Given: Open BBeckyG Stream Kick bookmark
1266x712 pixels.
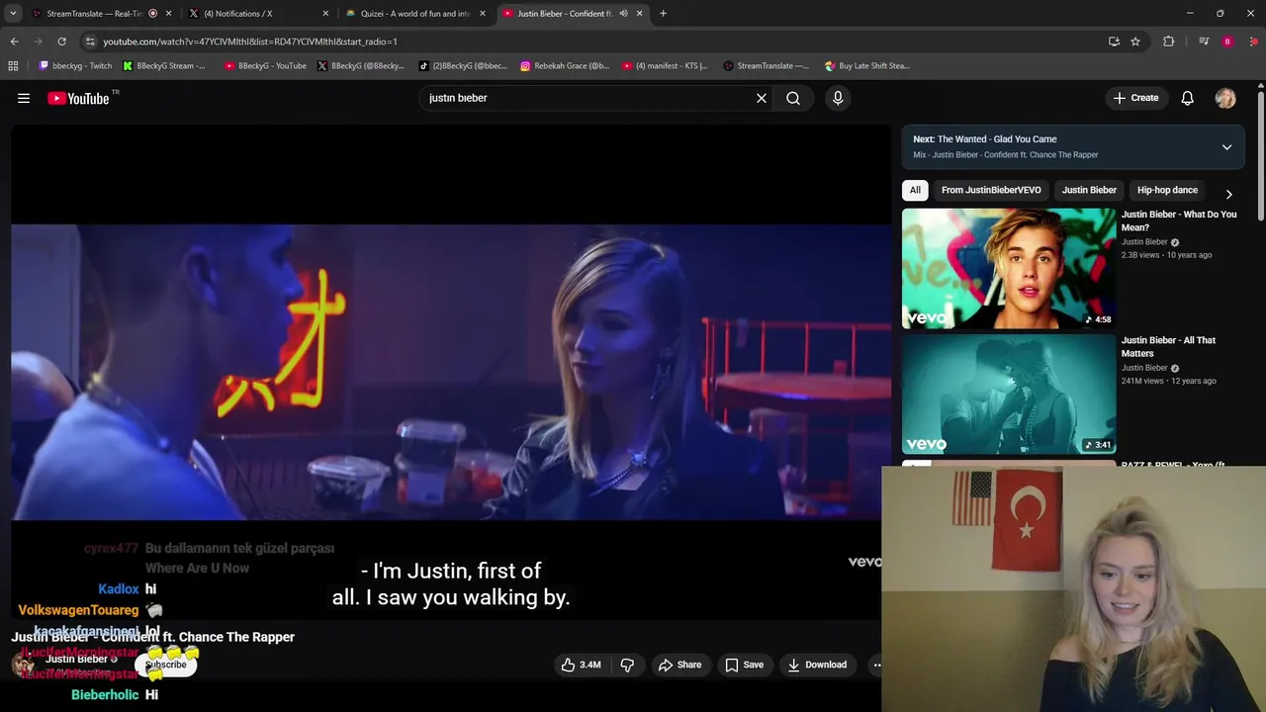Looking at the screenshot, I should [x=164, y=66].
